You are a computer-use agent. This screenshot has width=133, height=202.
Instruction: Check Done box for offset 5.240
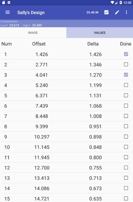(126, 85)
